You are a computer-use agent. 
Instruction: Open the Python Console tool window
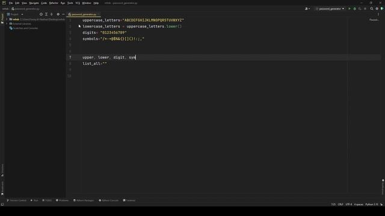[x=108, y=200]
